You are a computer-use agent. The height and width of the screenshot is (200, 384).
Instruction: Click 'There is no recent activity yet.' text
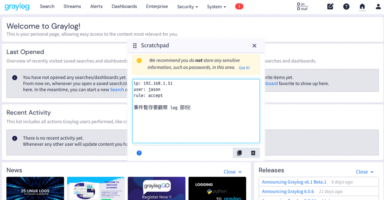click(x=53, y=138)
